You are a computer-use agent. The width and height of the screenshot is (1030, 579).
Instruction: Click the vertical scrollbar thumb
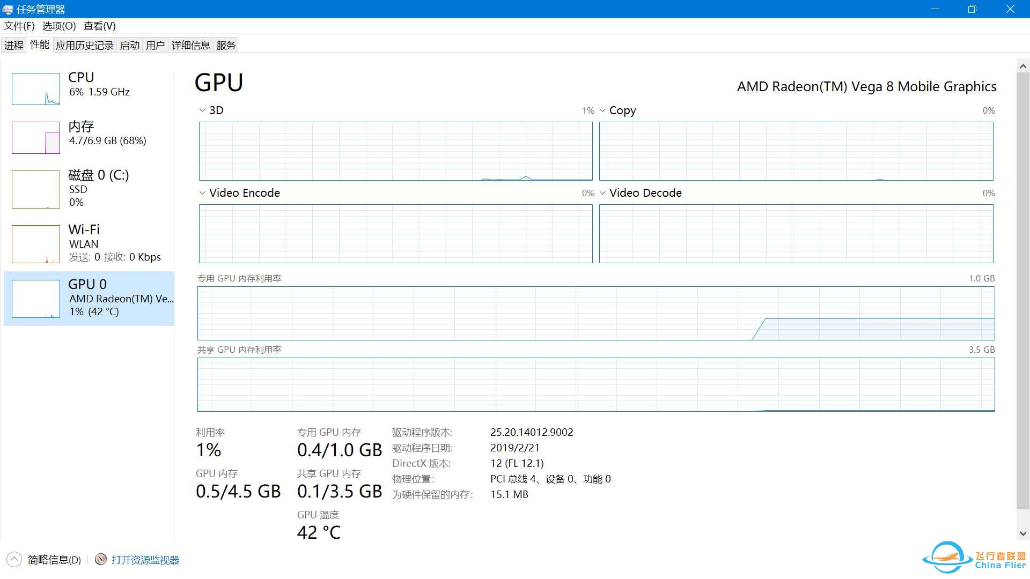[1023, 291]
